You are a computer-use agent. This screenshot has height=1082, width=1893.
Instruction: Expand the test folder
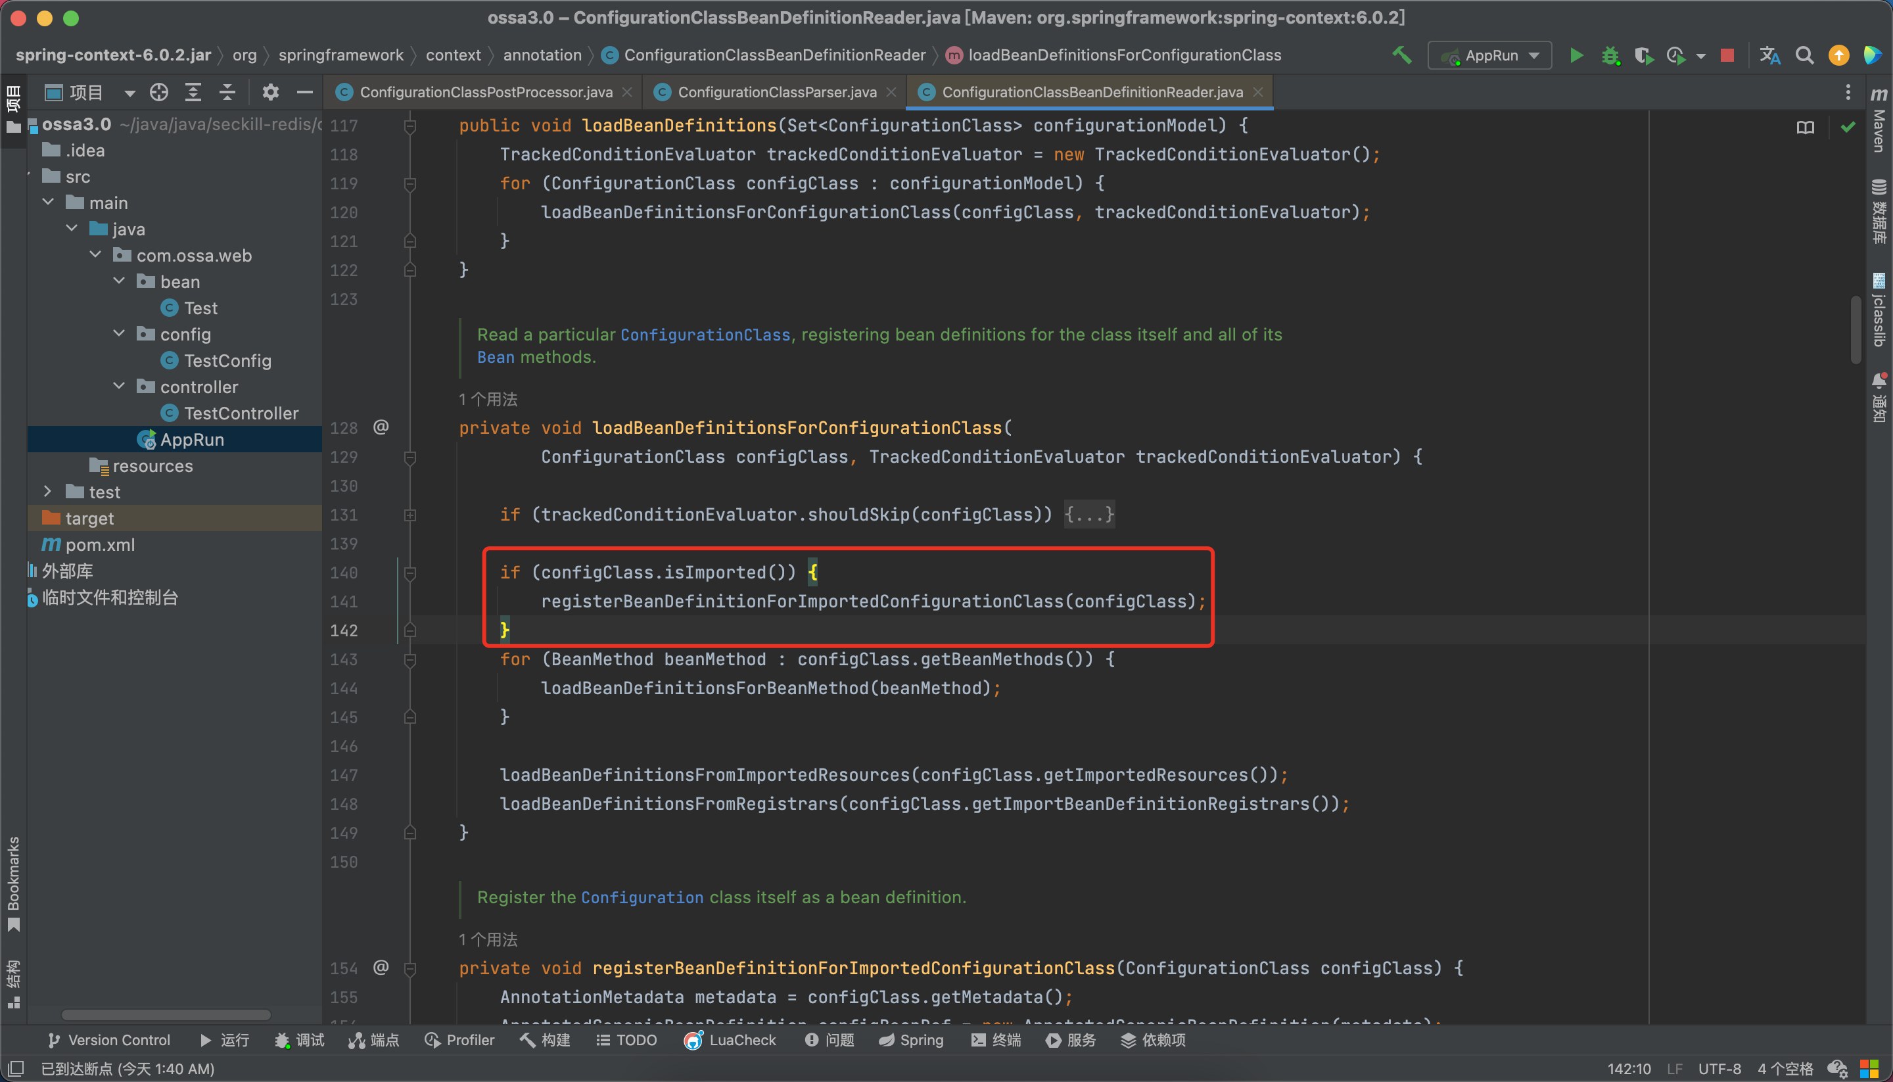point(47,492)
